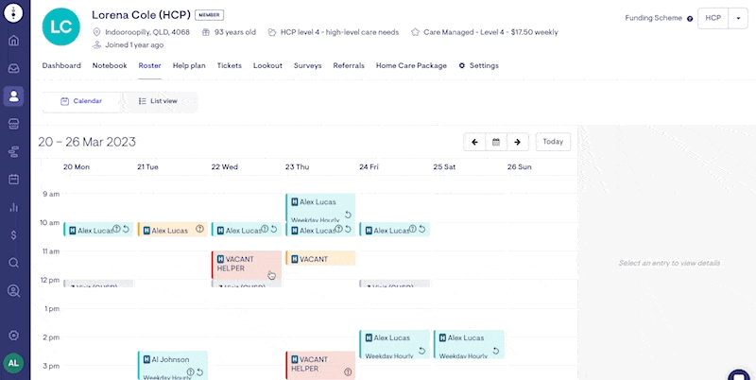Open the inbox icon in sidebar

[13, 68]
